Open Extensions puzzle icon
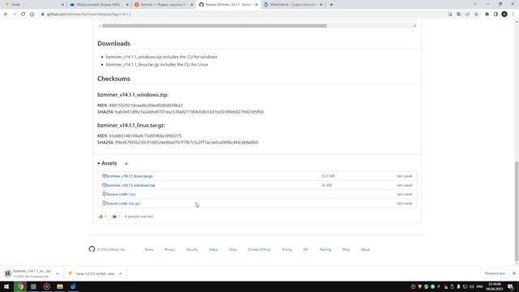 [x=487, y=15]
